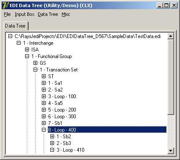Image resolution: width=180 pixels, height=160 pixels.
Task: Open the Input Box menu
Action: tap(25, 14)
